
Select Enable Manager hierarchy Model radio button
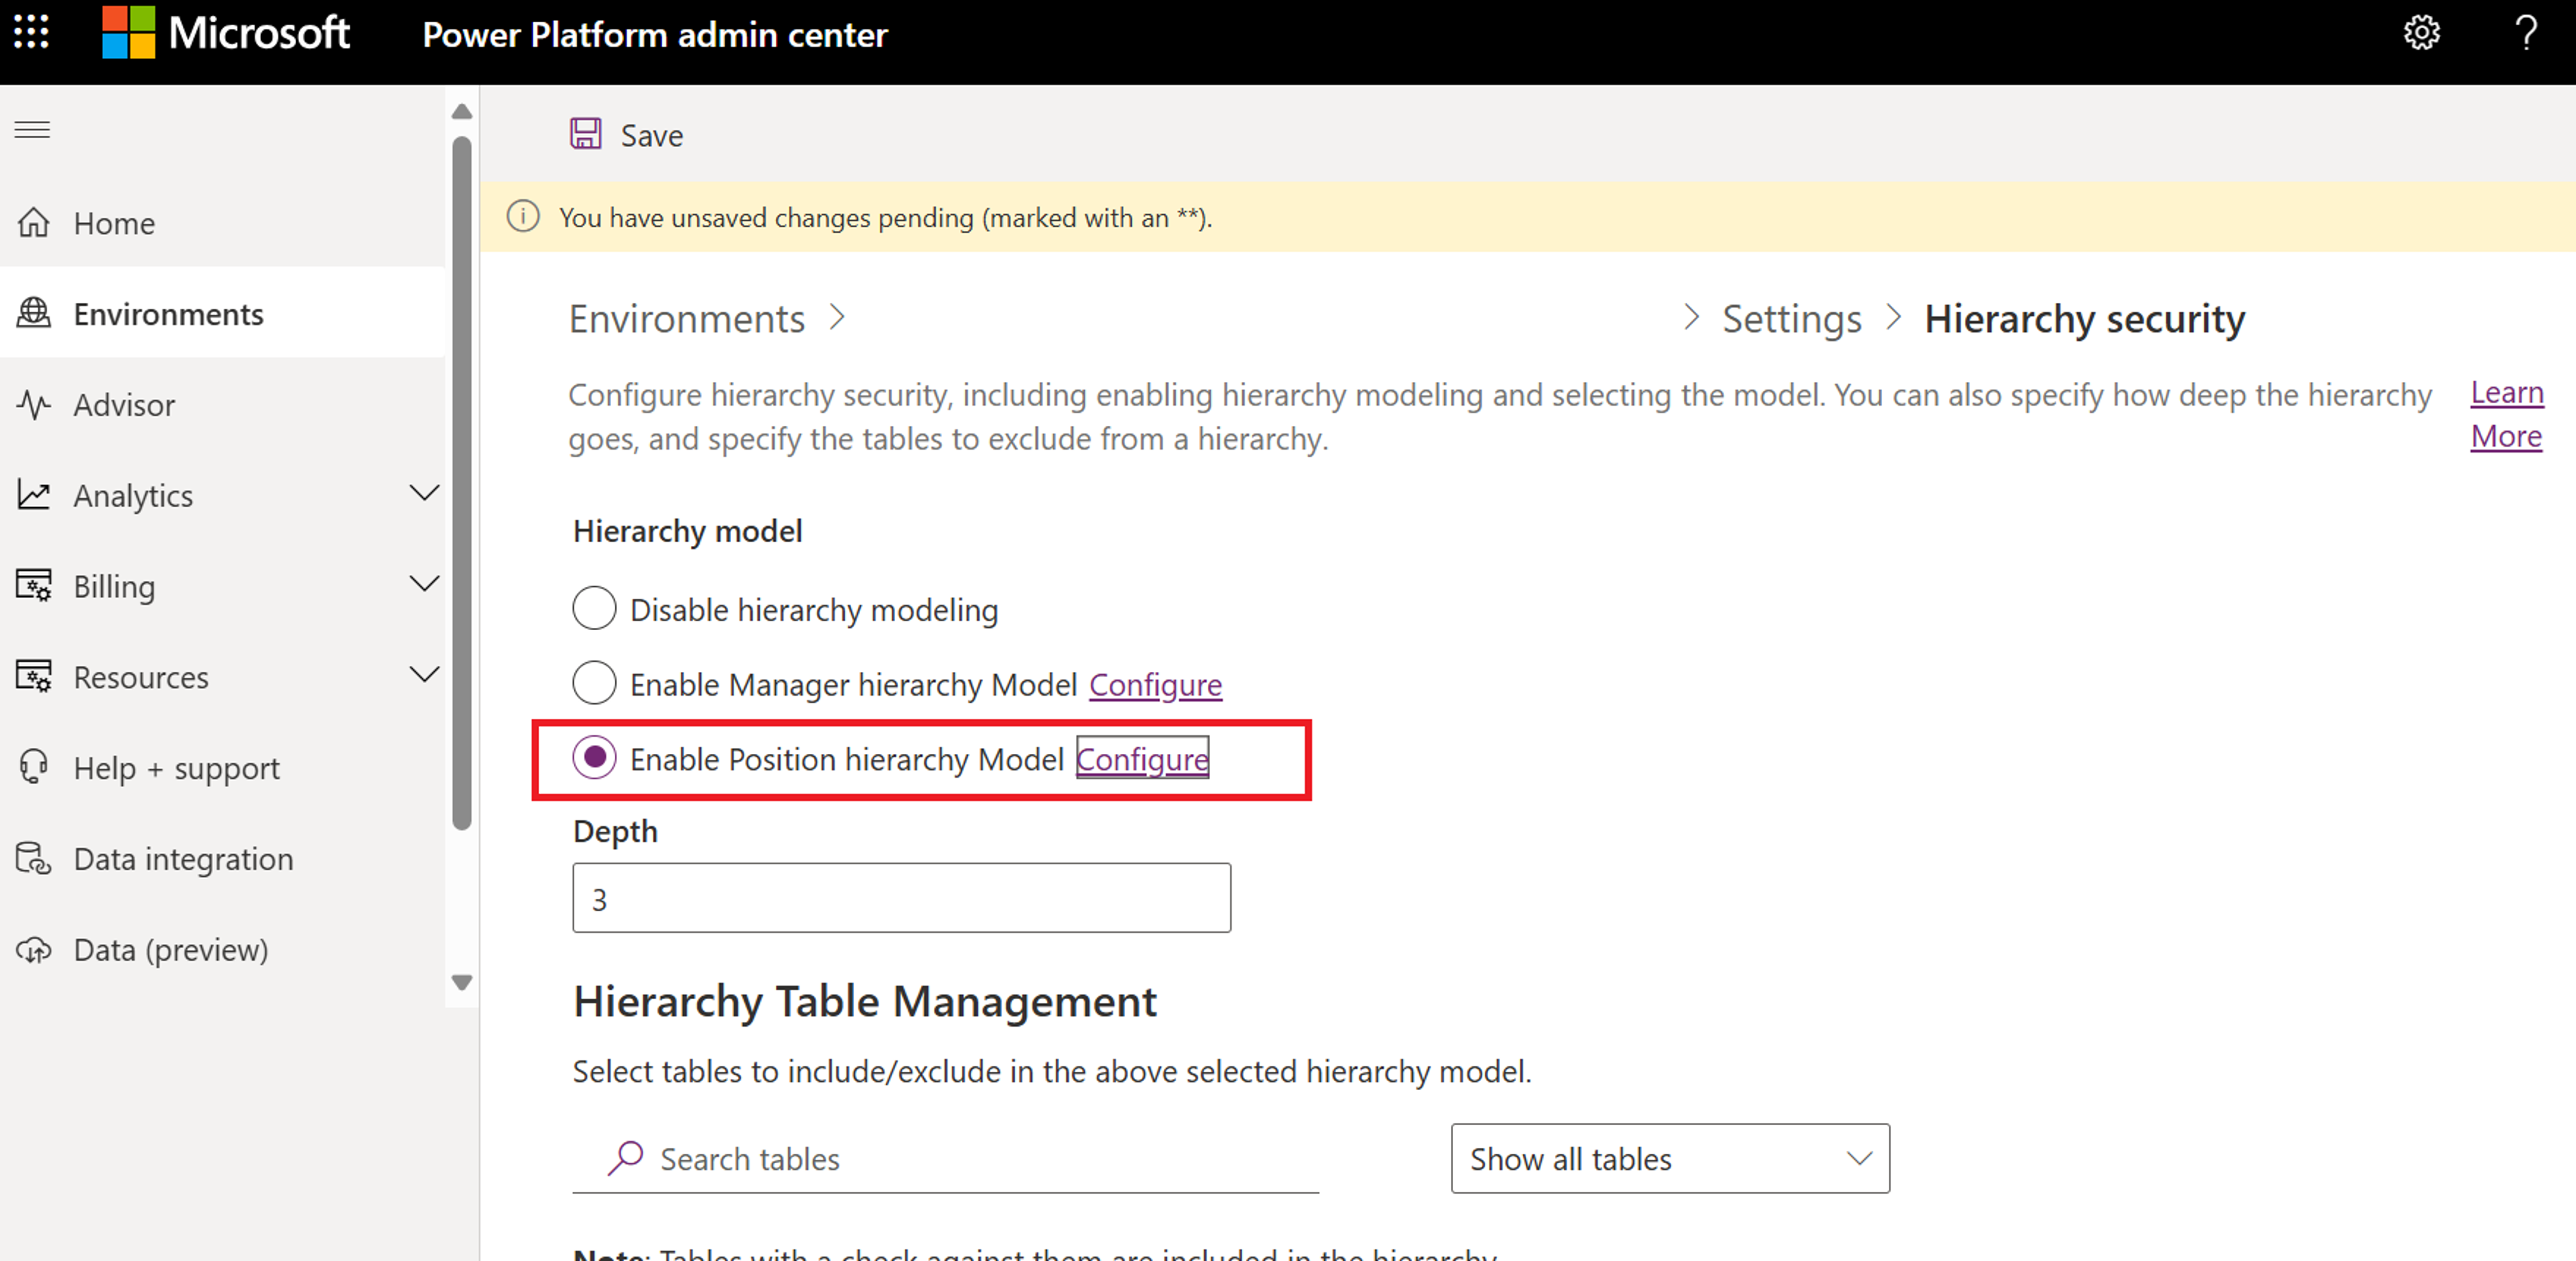tap(594, 684)
